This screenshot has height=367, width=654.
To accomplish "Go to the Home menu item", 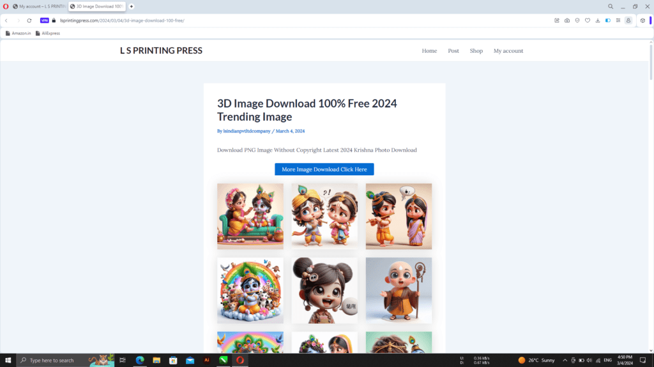I will (x=429, y=51).
